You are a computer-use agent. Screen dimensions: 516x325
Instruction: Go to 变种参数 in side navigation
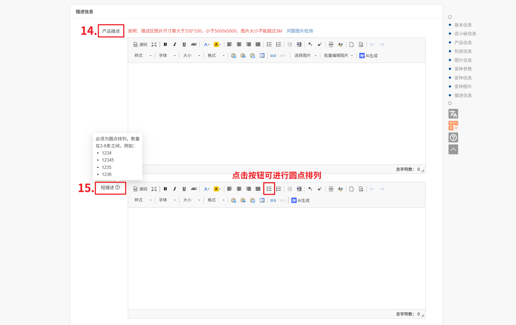[x=463, y=69]
